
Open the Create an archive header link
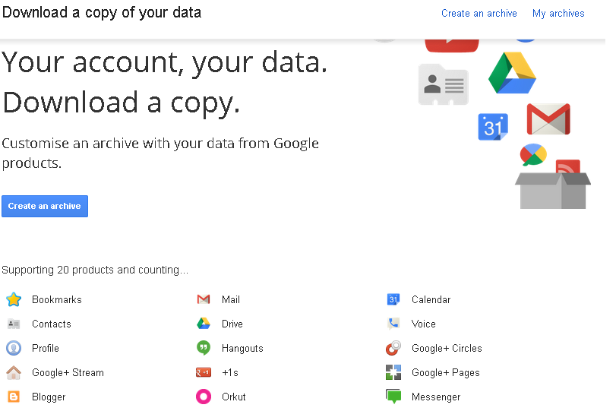pos(479,13)
